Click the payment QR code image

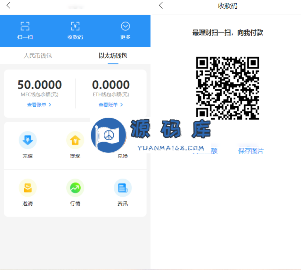tap(227, 88)
